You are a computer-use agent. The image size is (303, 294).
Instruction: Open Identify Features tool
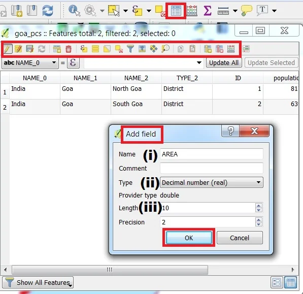point(74,11)
